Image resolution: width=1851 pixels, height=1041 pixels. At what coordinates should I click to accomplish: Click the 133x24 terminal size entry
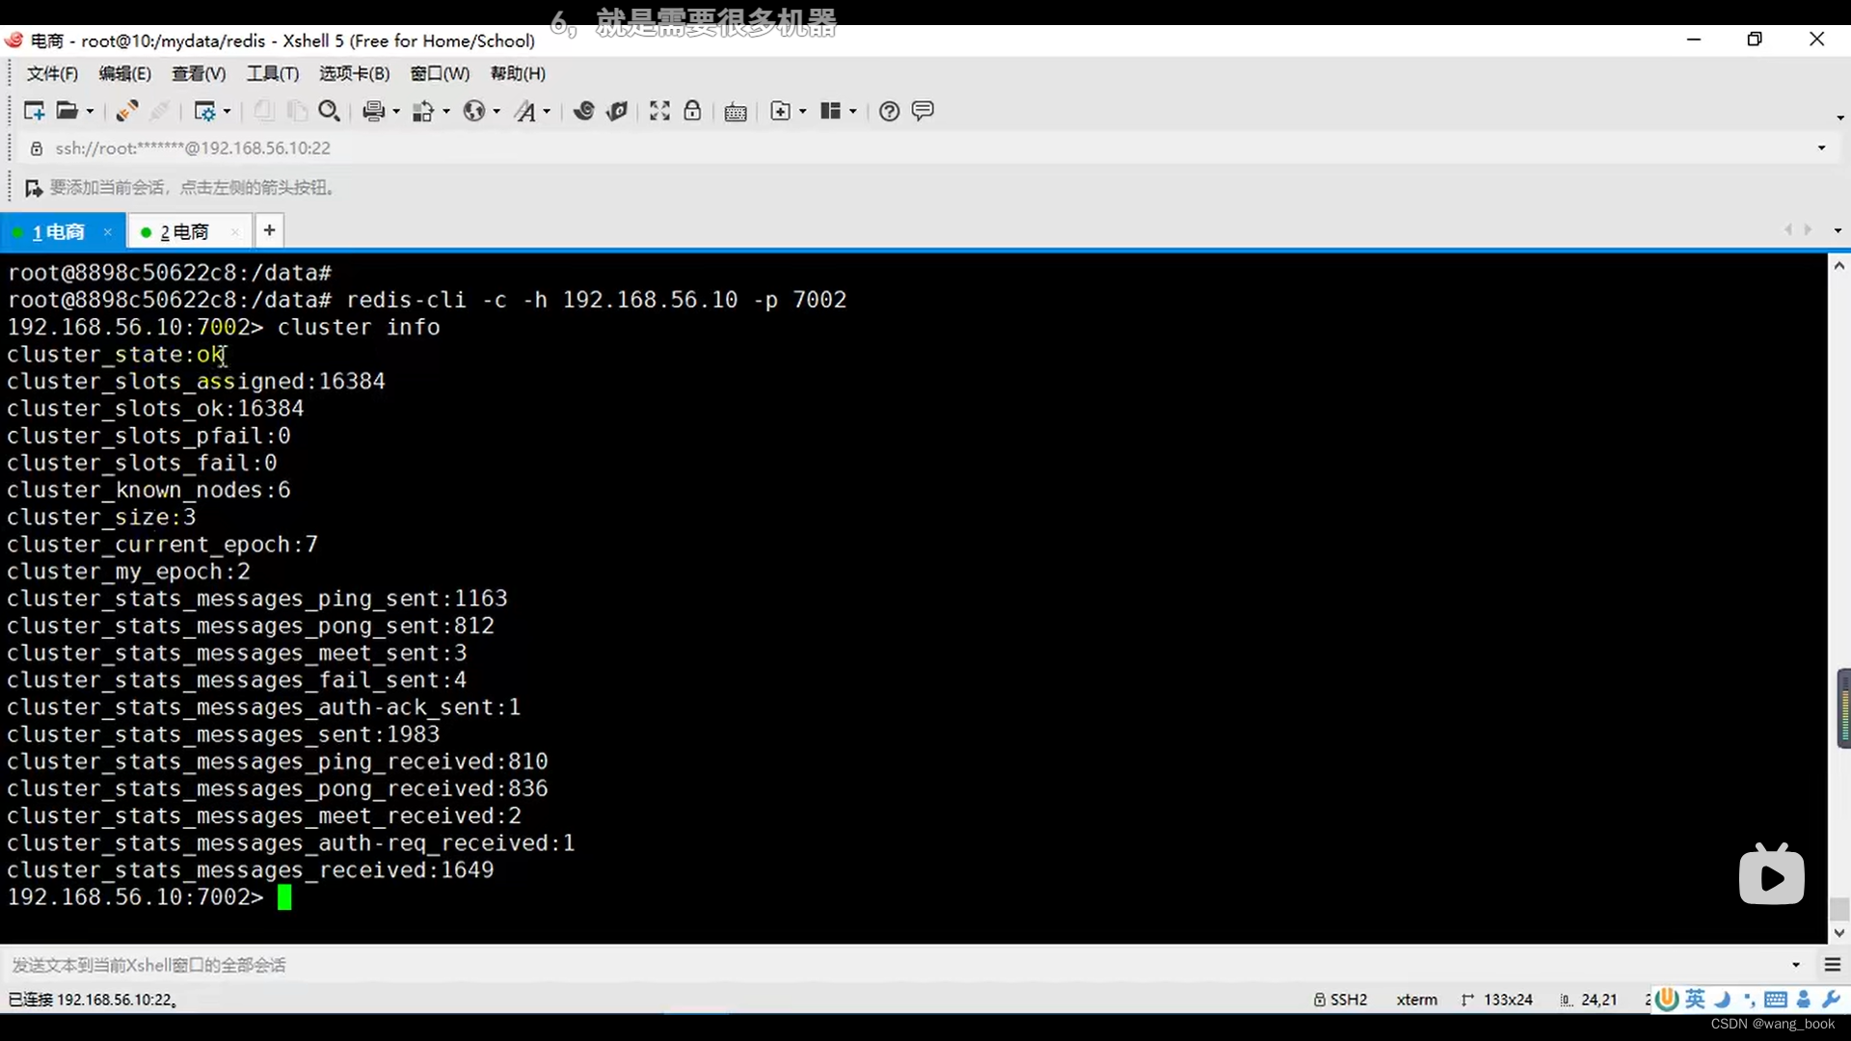(1497, 1000)
